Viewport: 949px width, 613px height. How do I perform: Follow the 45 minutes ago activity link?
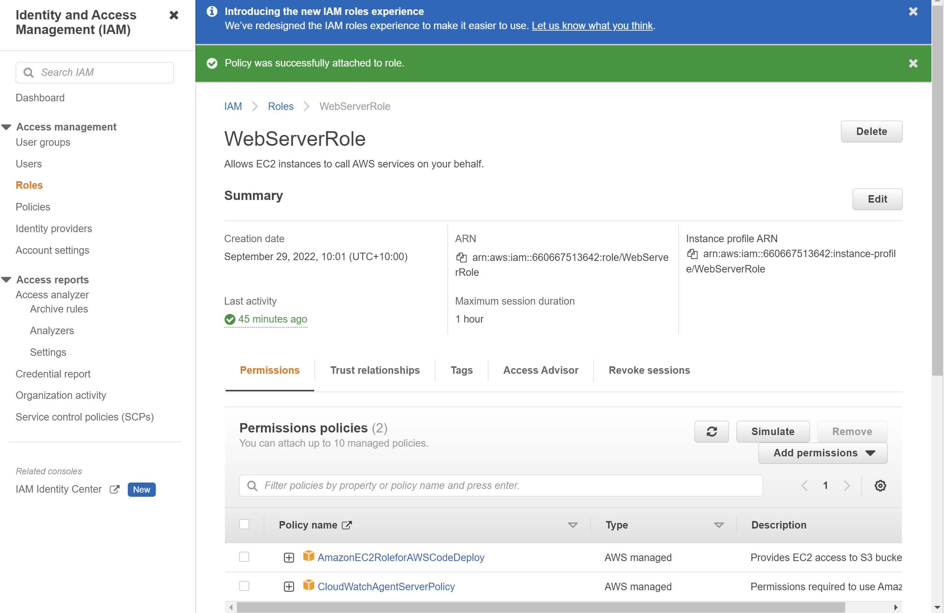point(273,319)
